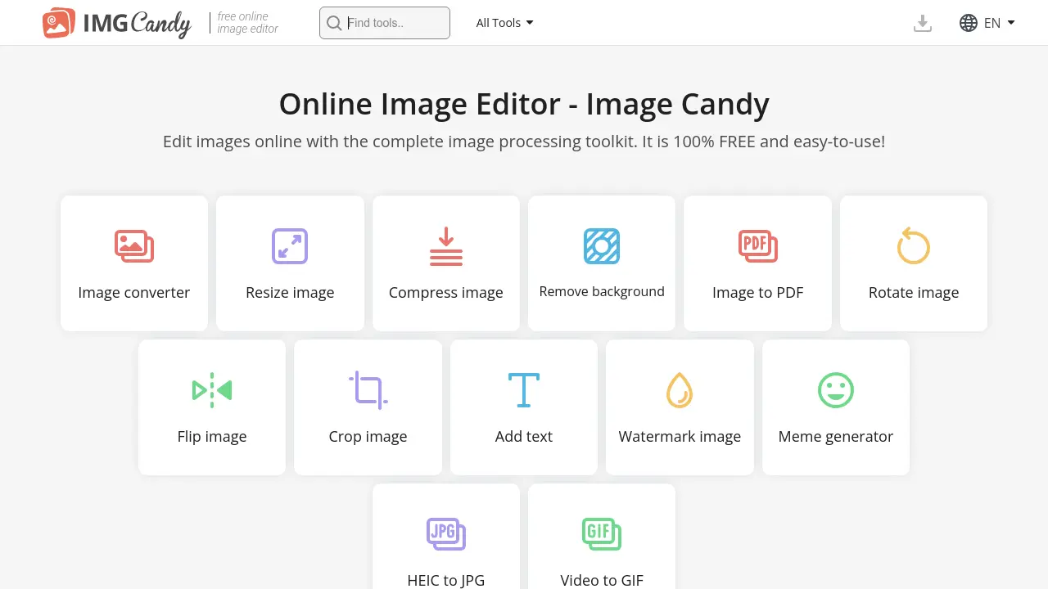
Task: Click the Add text label
Action: [524, 437]
